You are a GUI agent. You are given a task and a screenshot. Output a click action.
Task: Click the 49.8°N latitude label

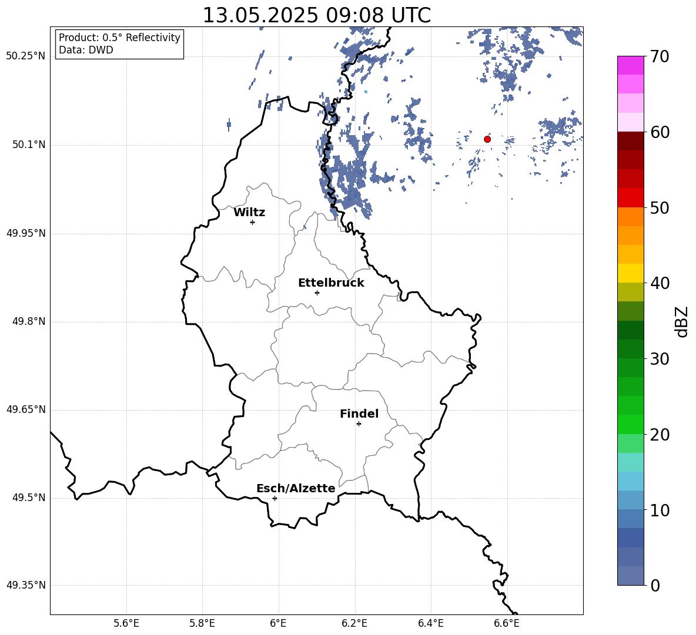pos(29,321)
